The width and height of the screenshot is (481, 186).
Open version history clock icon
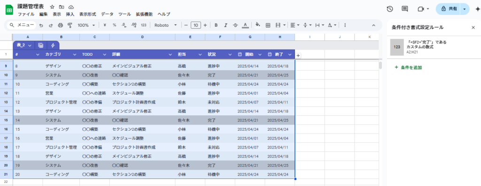[x=389, y=9]
